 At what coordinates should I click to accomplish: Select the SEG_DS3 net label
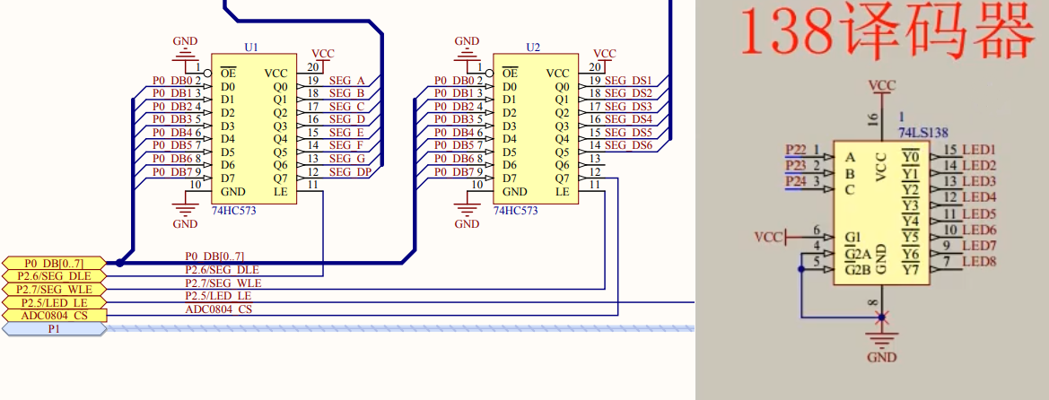tap(628, 107)
